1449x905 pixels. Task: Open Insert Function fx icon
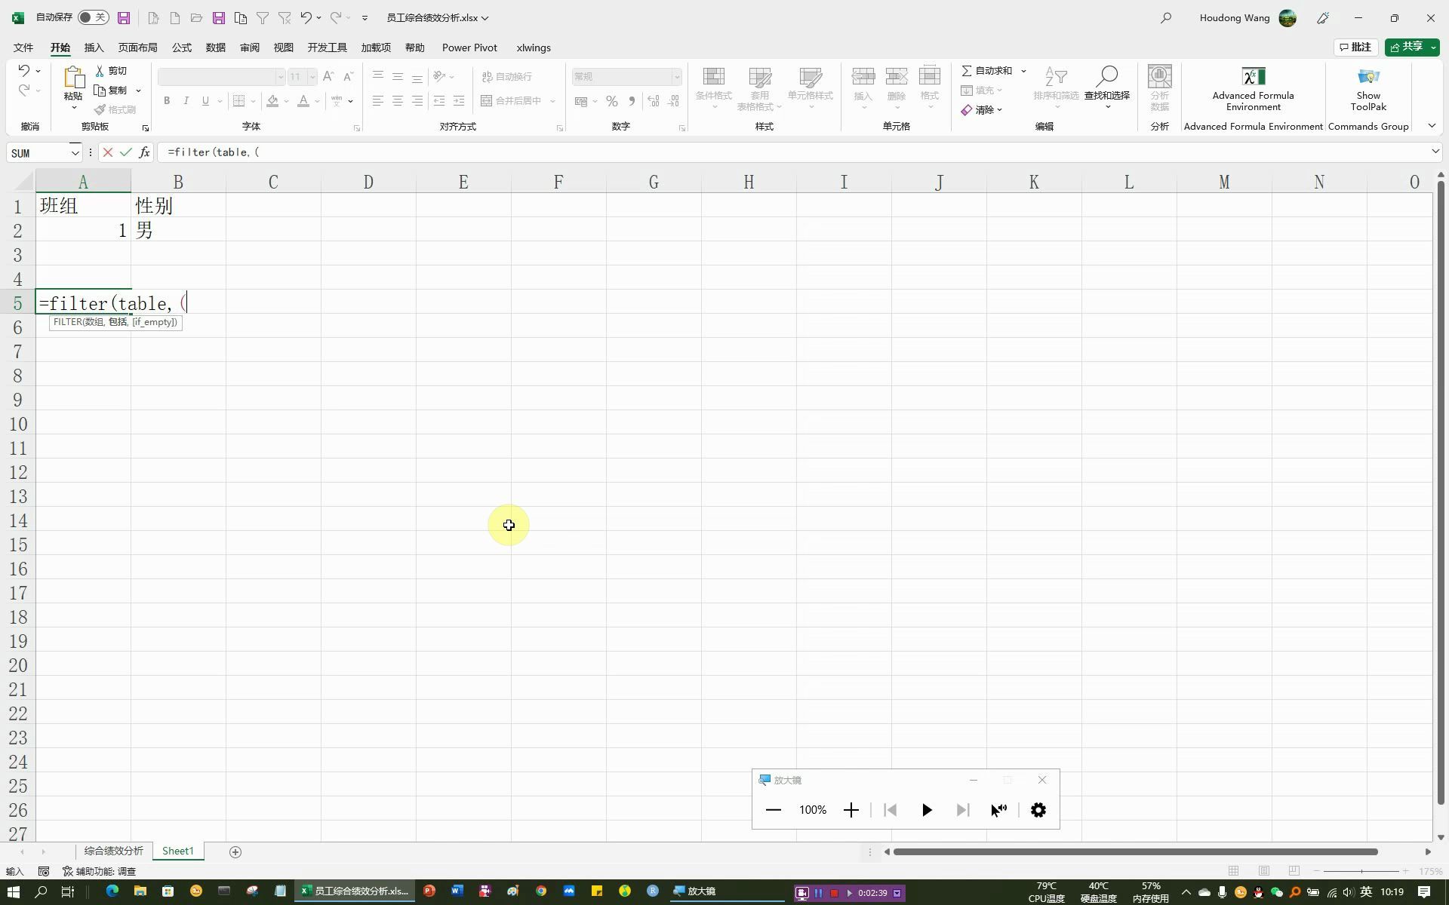(x=143, y=152)
